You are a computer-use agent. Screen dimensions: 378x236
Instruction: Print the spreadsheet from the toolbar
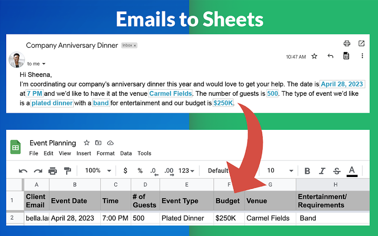tap(52, 171)
